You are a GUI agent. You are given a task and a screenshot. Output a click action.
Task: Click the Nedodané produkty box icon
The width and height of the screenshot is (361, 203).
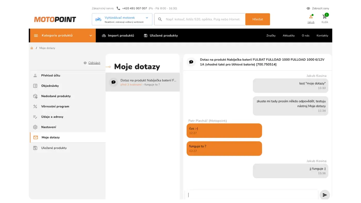(35, 96)
